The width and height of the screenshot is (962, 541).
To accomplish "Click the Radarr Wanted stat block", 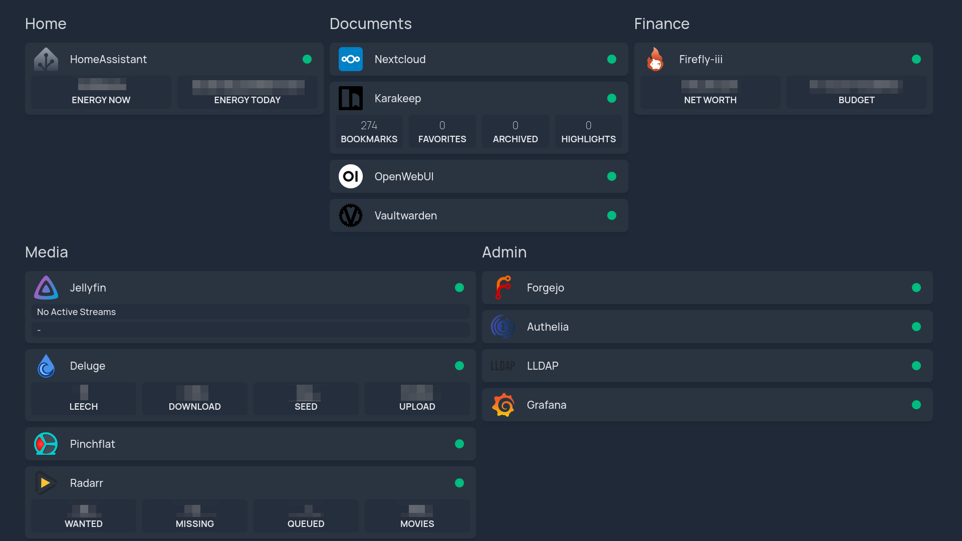I will pyautogui.click(x=84, y=516).
